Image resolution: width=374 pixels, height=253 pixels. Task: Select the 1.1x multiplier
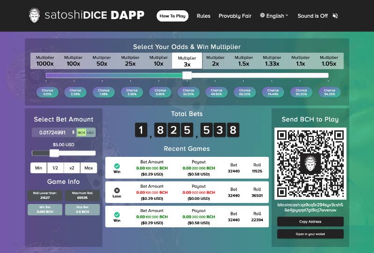[x=301, y=61]
